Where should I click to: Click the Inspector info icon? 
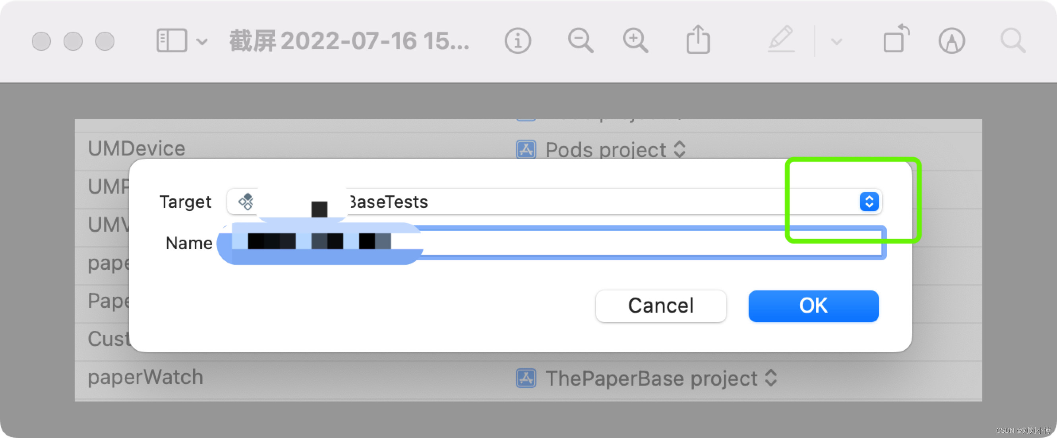[517, 40]
